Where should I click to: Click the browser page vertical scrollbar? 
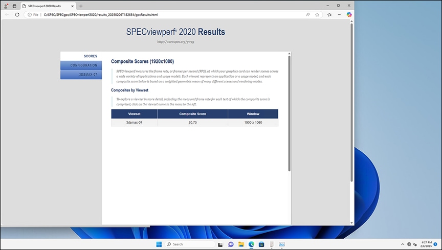point(351,103)
